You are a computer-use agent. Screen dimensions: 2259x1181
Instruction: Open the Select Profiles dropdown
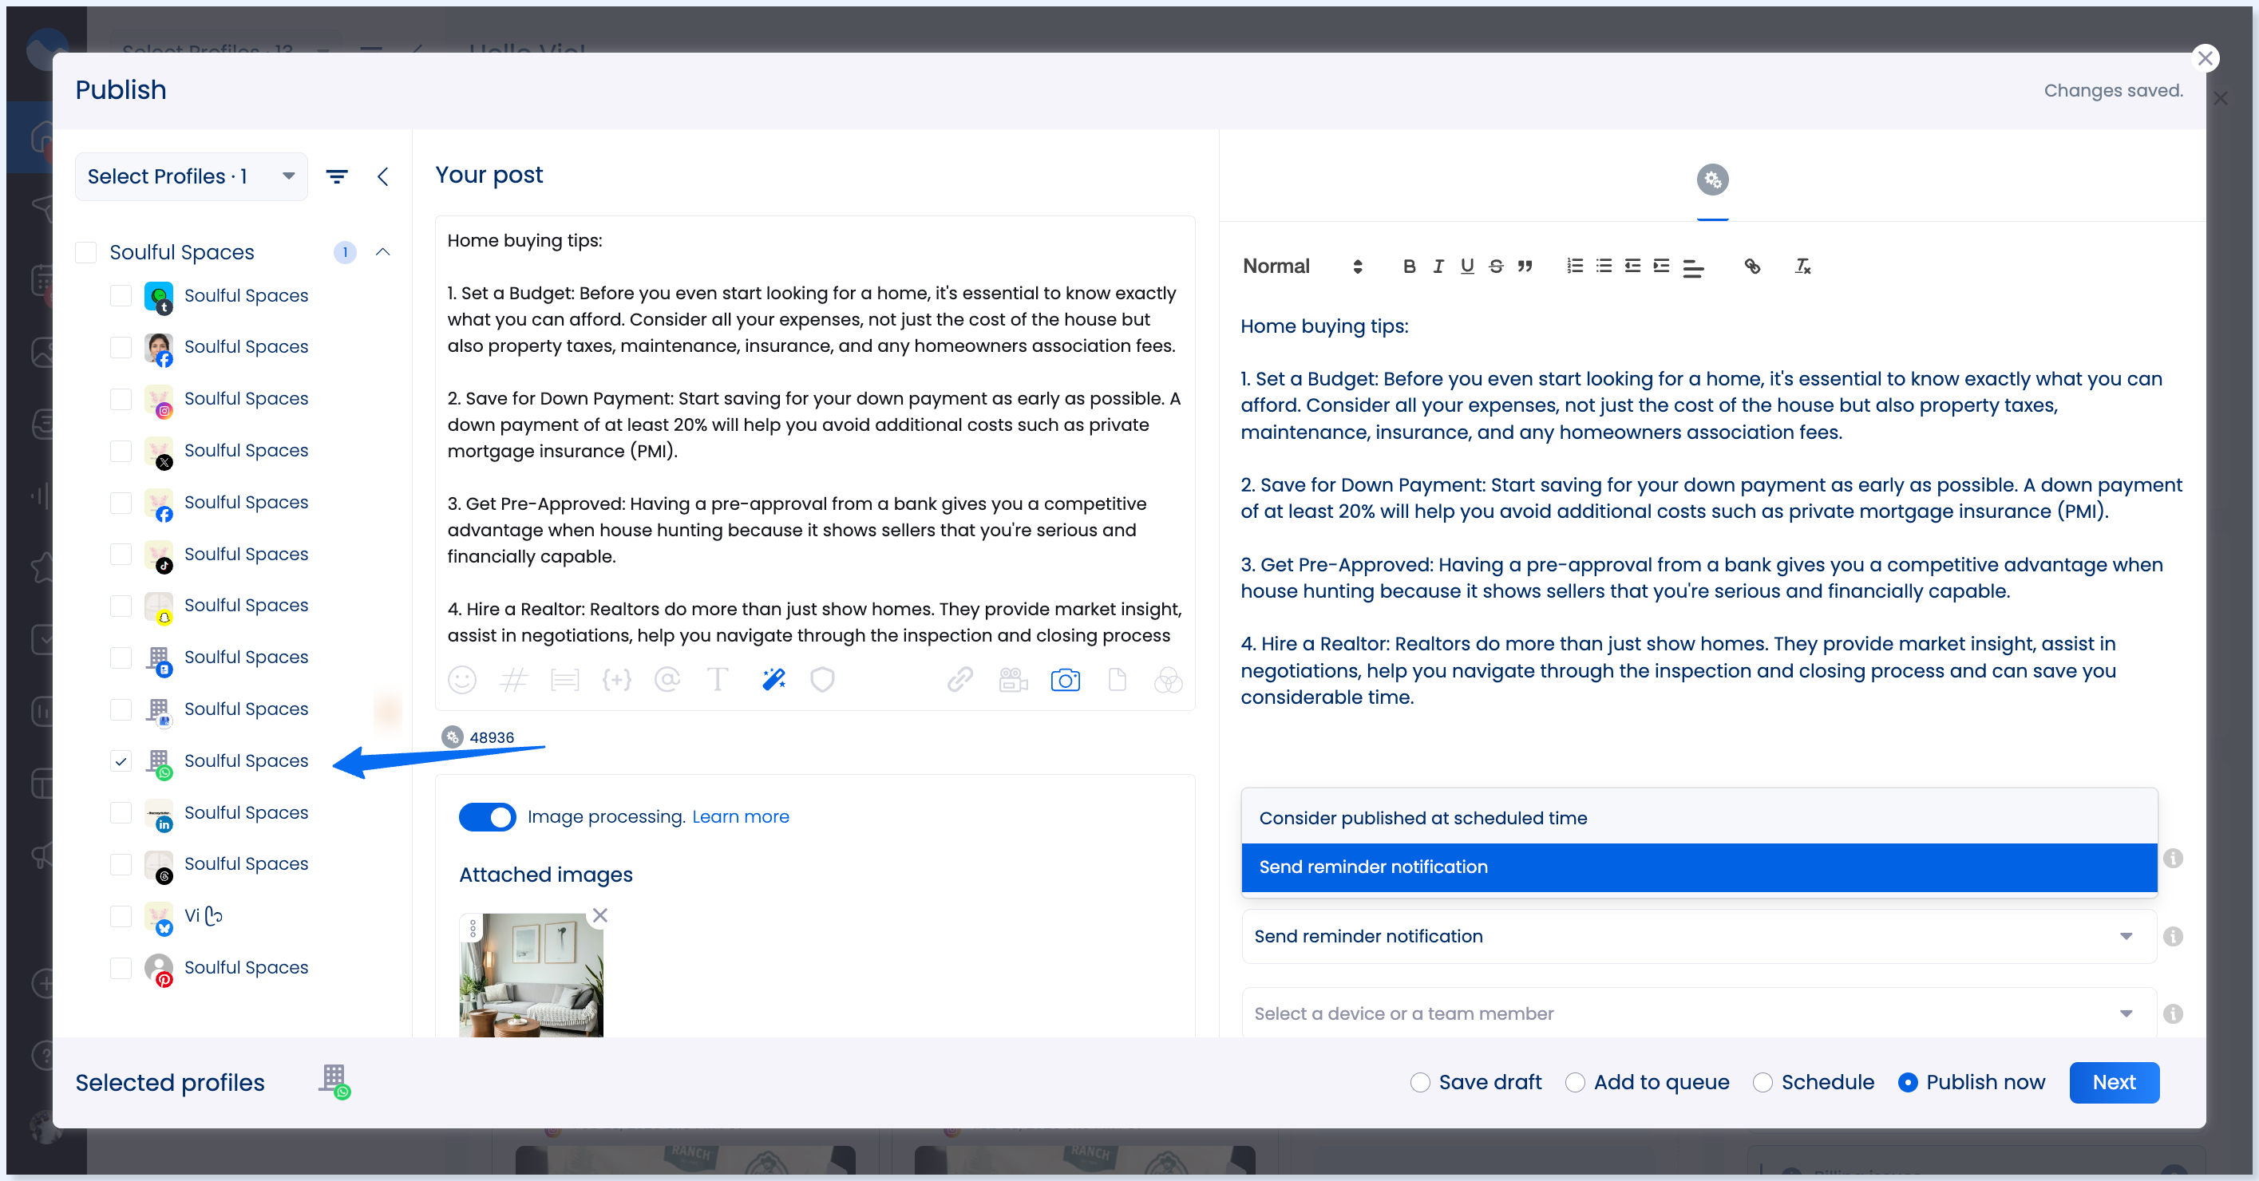pos(191,176)
